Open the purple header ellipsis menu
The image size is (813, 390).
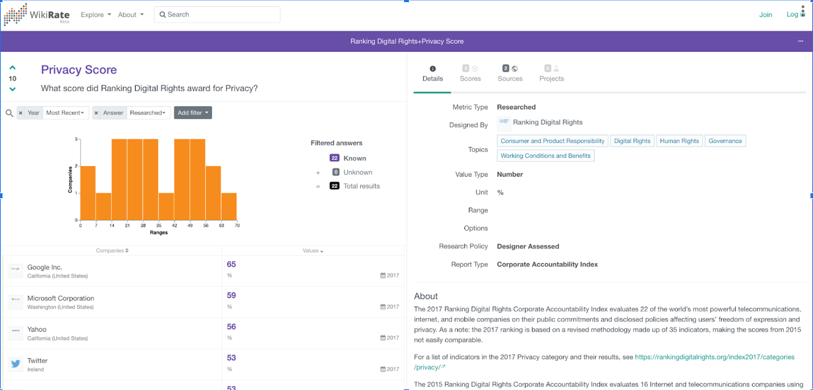coord(800,41)
